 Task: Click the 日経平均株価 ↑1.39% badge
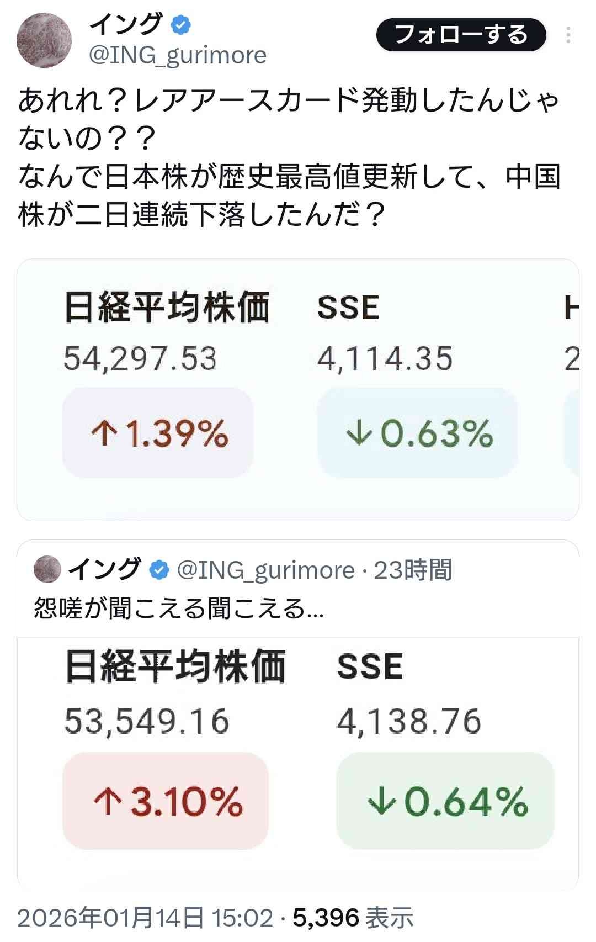tap(158, 433)
